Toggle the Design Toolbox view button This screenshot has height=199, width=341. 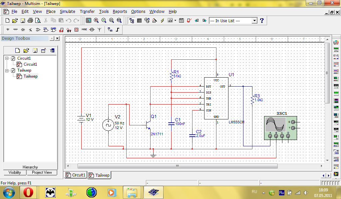pos(132,21)
